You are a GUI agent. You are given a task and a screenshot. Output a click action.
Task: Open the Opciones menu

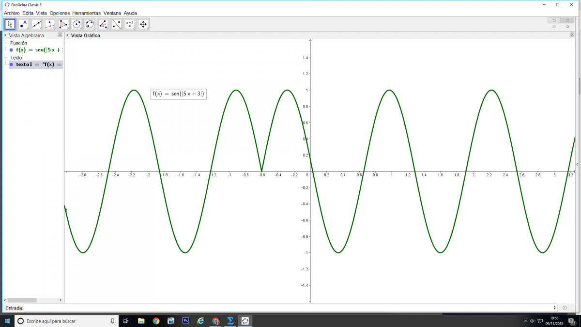[x=60, y=13]
